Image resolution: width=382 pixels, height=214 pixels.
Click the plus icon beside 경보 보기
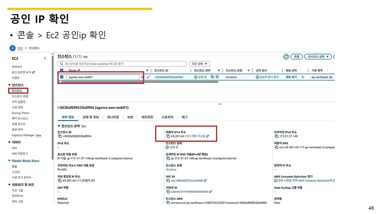(x=303, y=77)
